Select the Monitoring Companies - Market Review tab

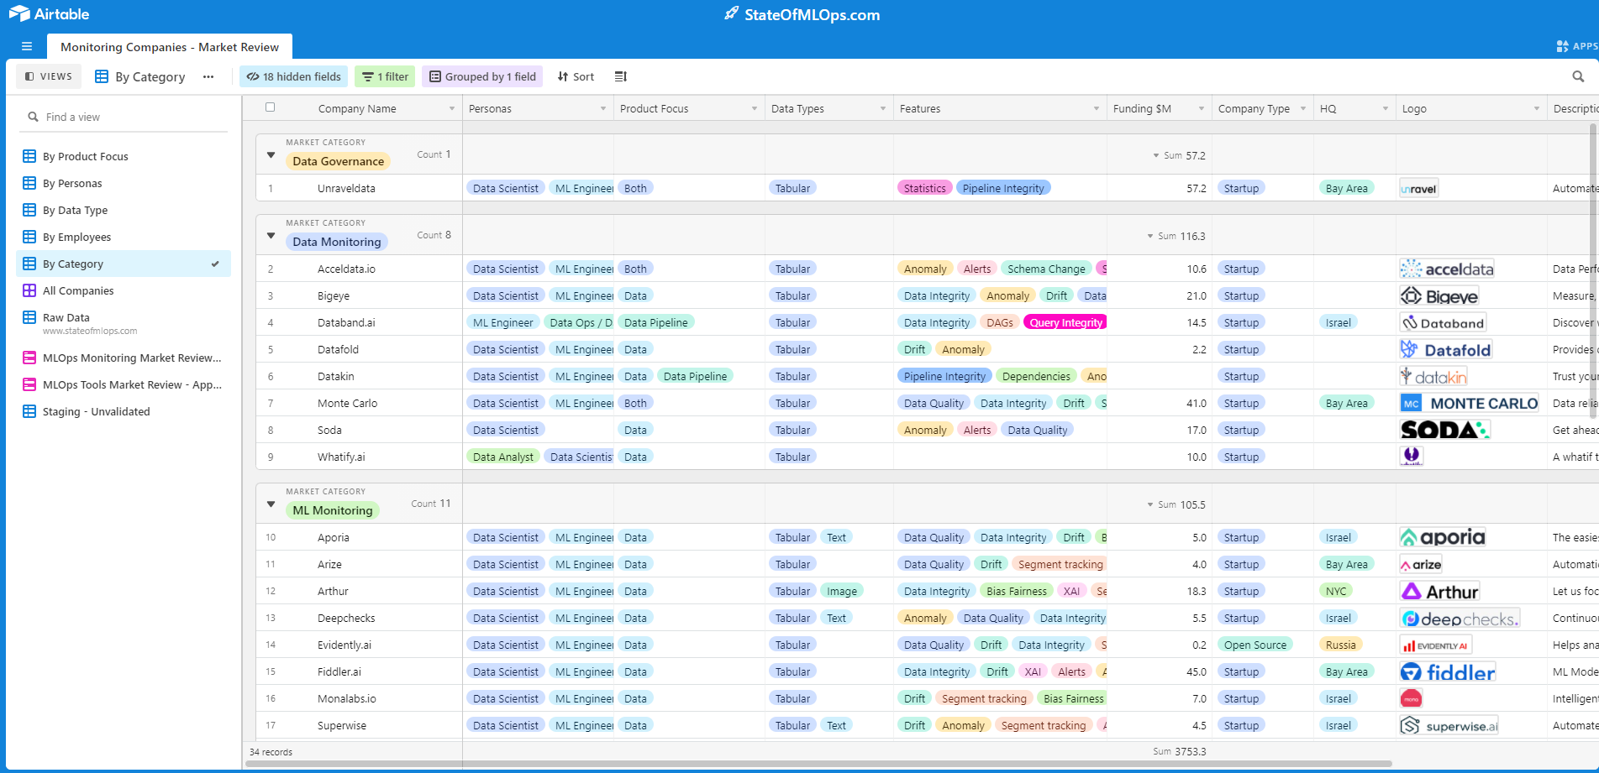tap(170, 47)
